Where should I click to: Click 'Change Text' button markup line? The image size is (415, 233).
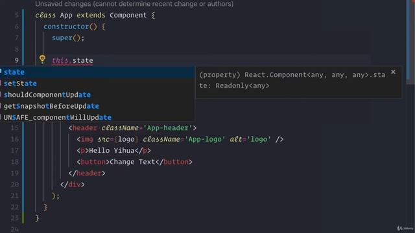134,162
